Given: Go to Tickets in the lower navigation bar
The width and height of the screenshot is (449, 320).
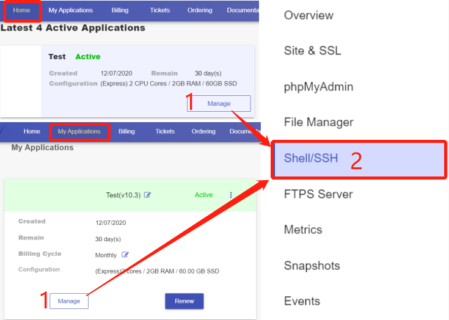Looking at the screenshot, I should (165, 131).
